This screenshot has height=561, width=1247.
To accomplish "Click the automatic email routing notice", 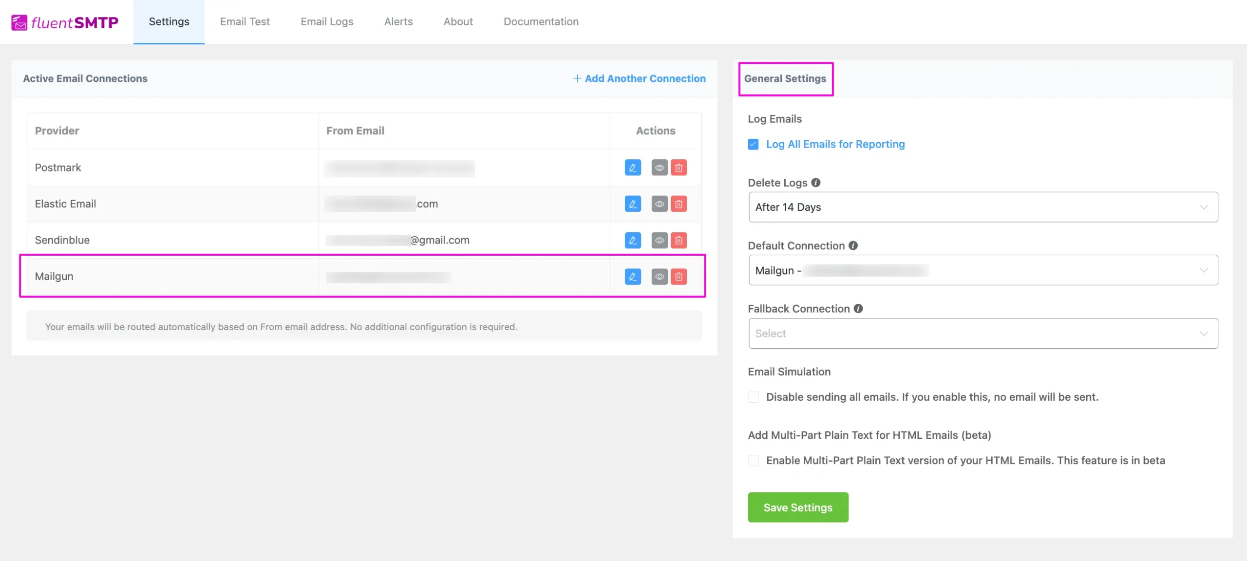I will (x=364, y=326).
